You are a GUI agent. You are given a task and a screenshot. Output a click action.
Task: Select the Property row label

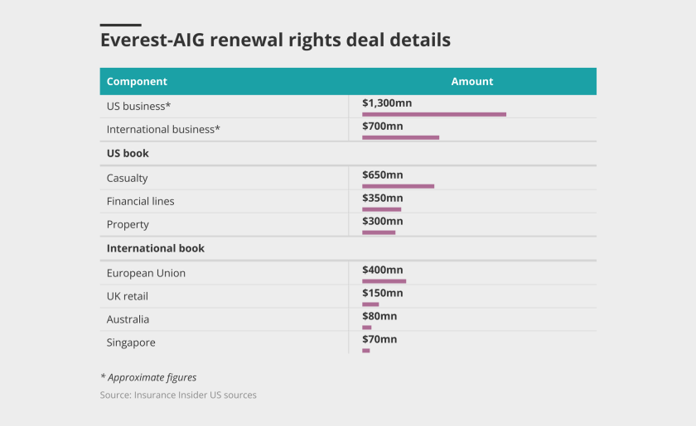tap(128, 224)
